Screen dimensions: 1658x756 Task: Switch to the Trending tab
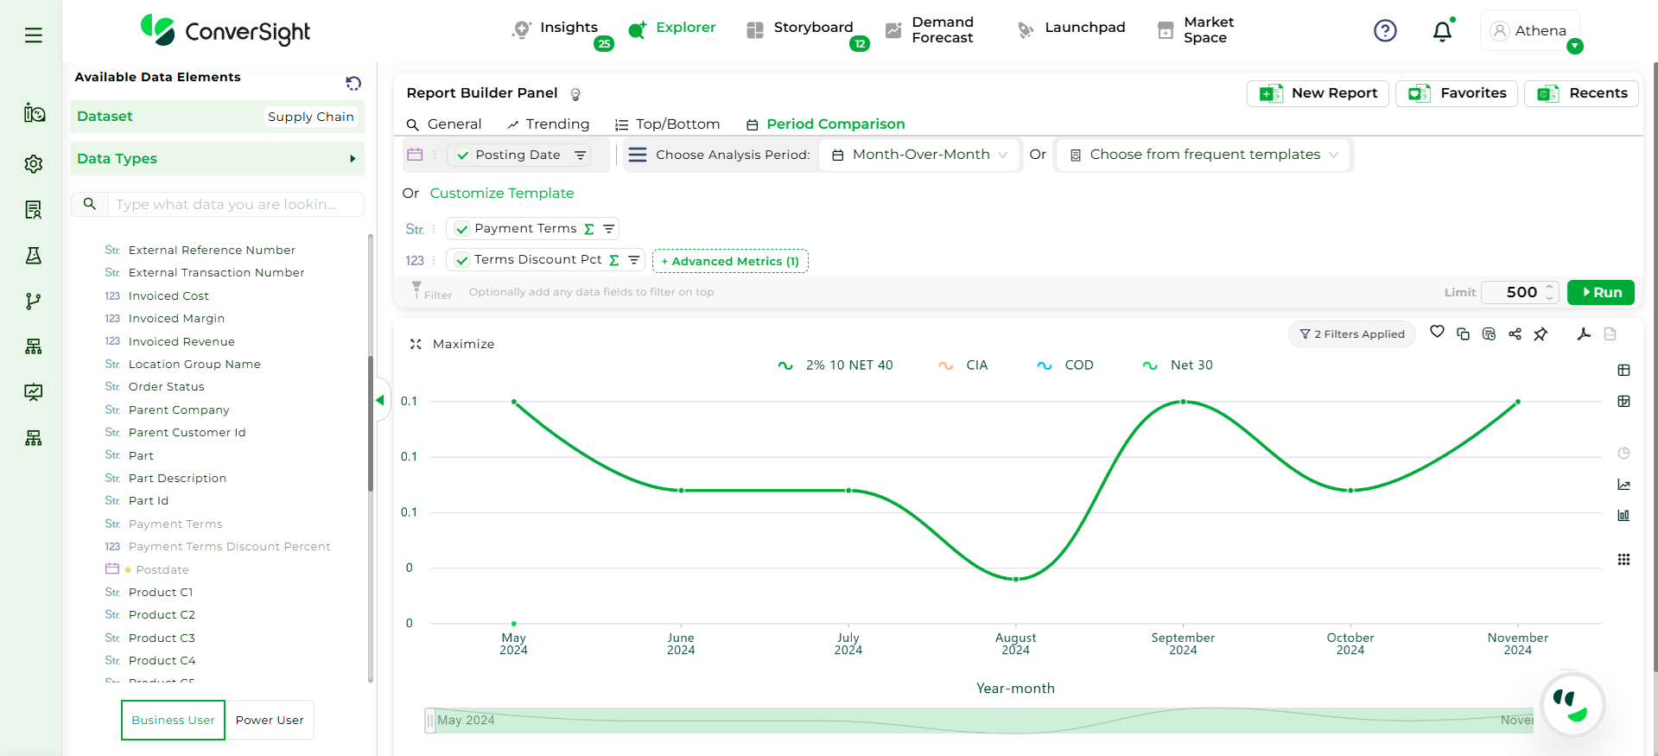pos(549,124)
